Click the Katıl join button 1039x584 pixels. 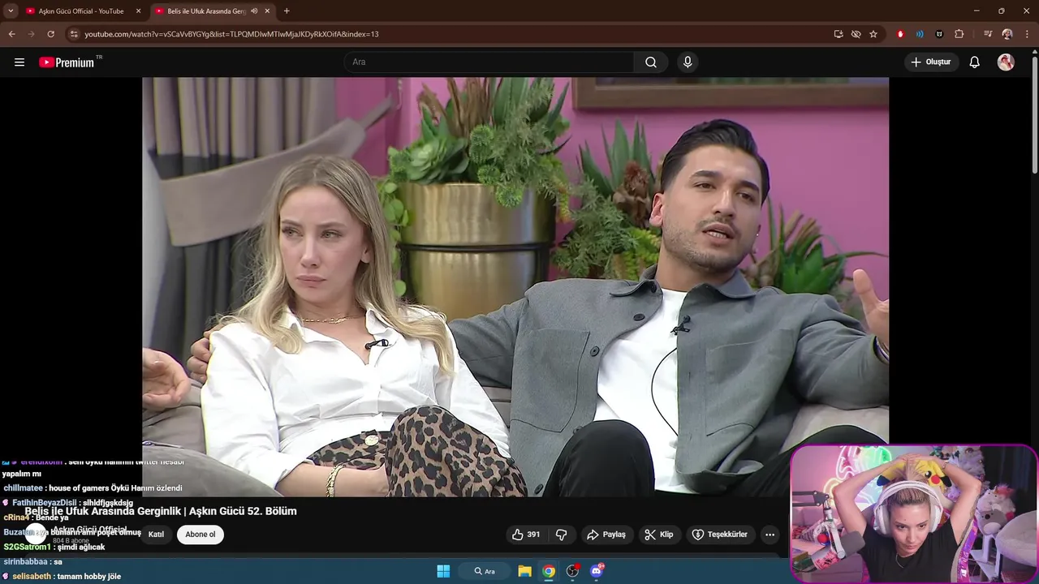[156, 535]
